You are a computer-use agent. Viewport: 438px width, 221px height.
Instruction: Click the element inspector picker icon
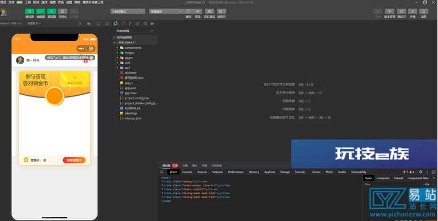pyautogui.click(x=162, y=172)
